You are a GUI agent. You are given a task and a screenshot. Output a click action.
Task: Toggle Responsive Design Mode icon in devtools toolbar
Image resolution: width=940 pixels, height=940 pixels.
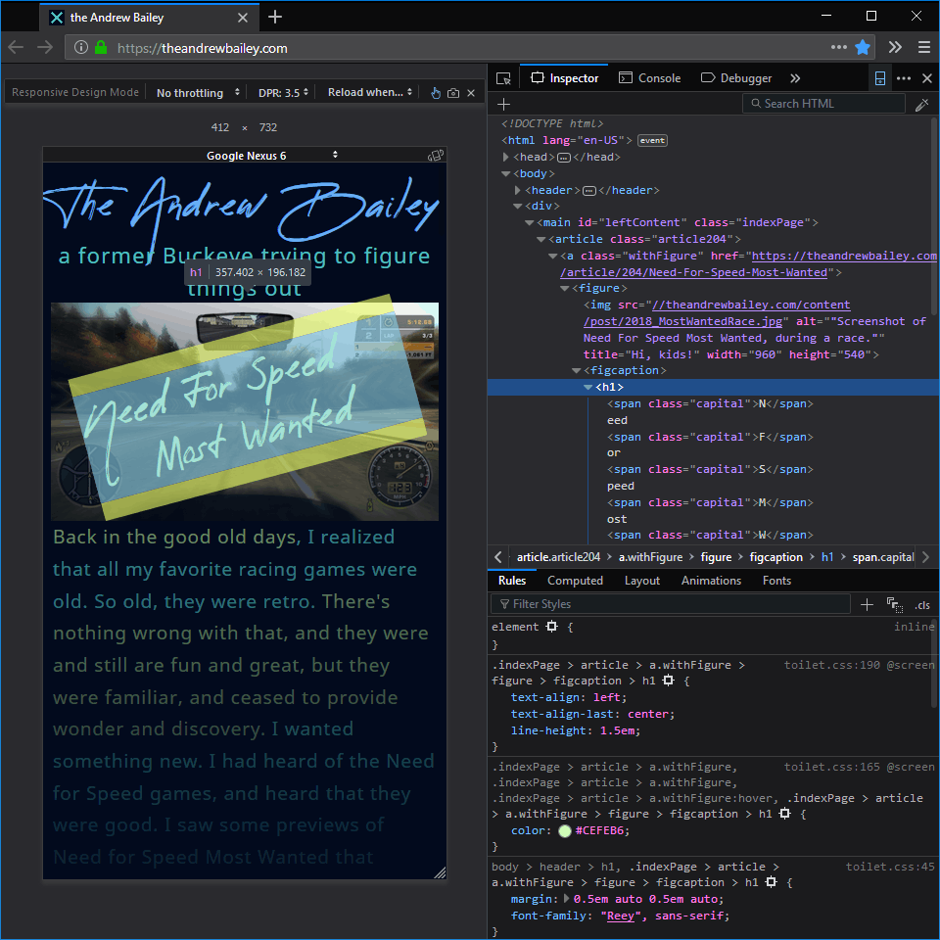pos(879,78)
